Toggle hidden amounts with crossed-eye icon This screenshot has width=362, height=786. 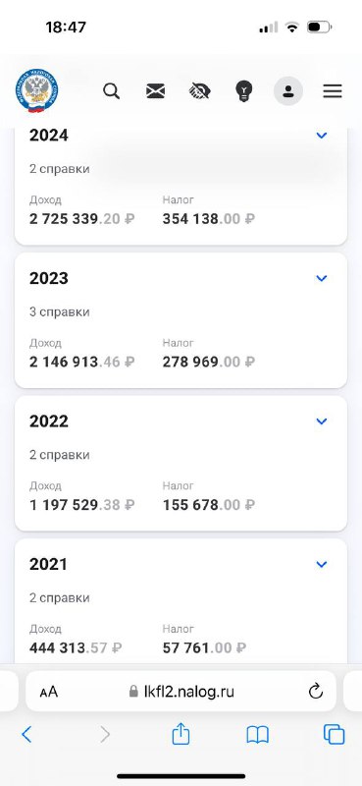click(x=200, y=91)
